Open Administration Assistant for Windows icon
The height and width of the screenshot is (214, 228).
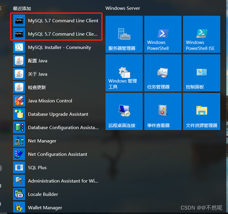tap(19, 181)
